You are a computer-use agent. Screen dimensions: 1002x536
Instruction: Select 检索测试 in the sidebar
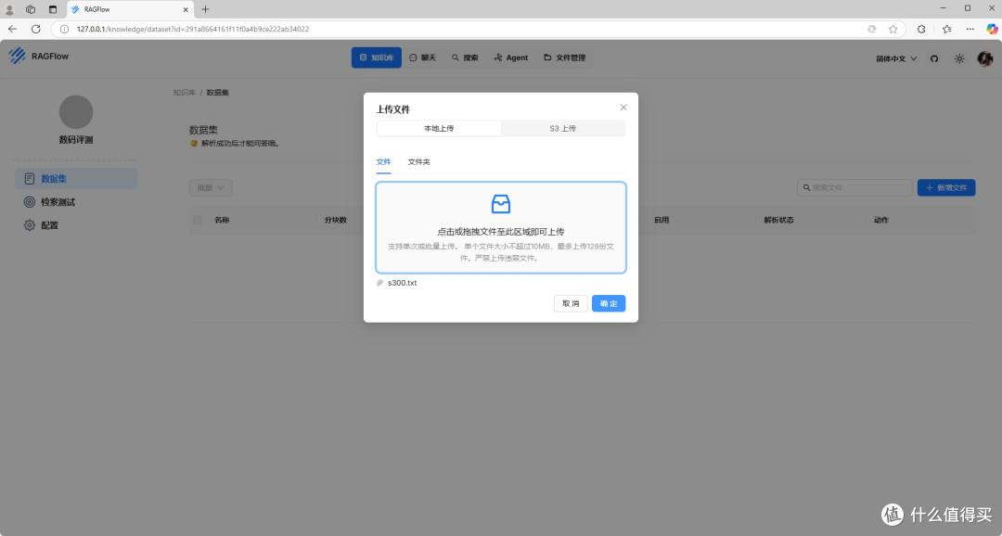(x=76, y=202)
